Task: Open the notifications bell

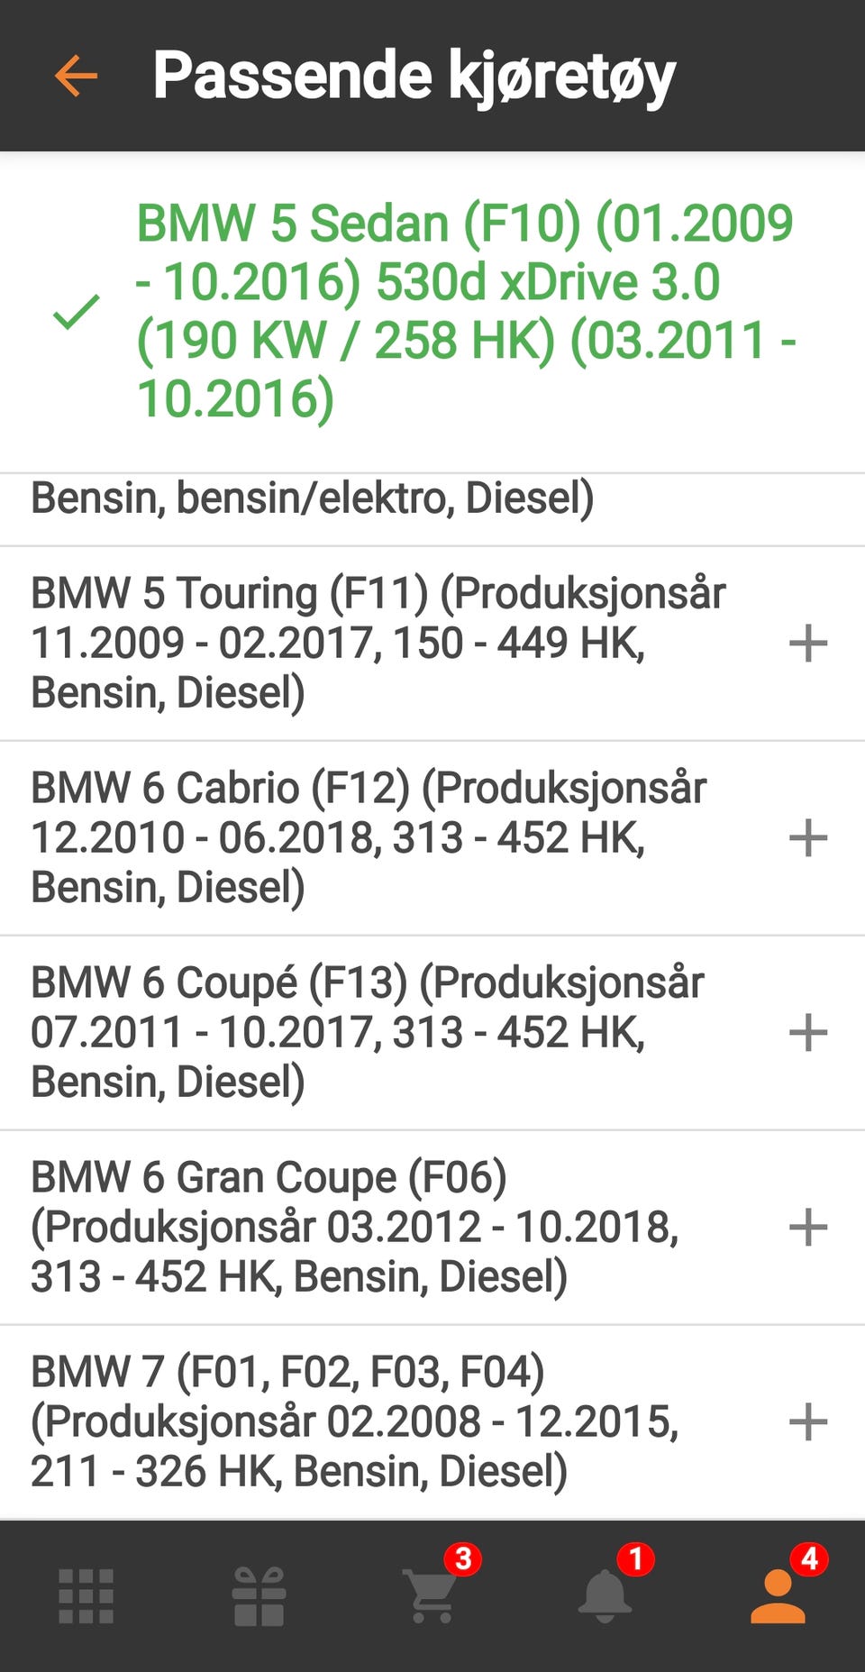Action: 605,1596
